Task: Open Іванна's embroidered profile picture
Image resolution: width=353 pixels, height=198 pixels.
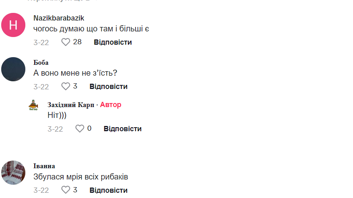Action: tap(13, 173)
